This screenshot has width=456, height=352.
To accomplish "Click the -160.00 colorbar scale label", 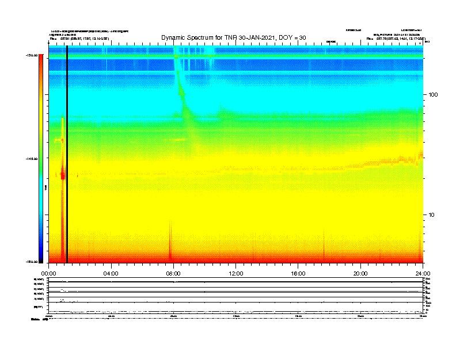I will (32, 262).
